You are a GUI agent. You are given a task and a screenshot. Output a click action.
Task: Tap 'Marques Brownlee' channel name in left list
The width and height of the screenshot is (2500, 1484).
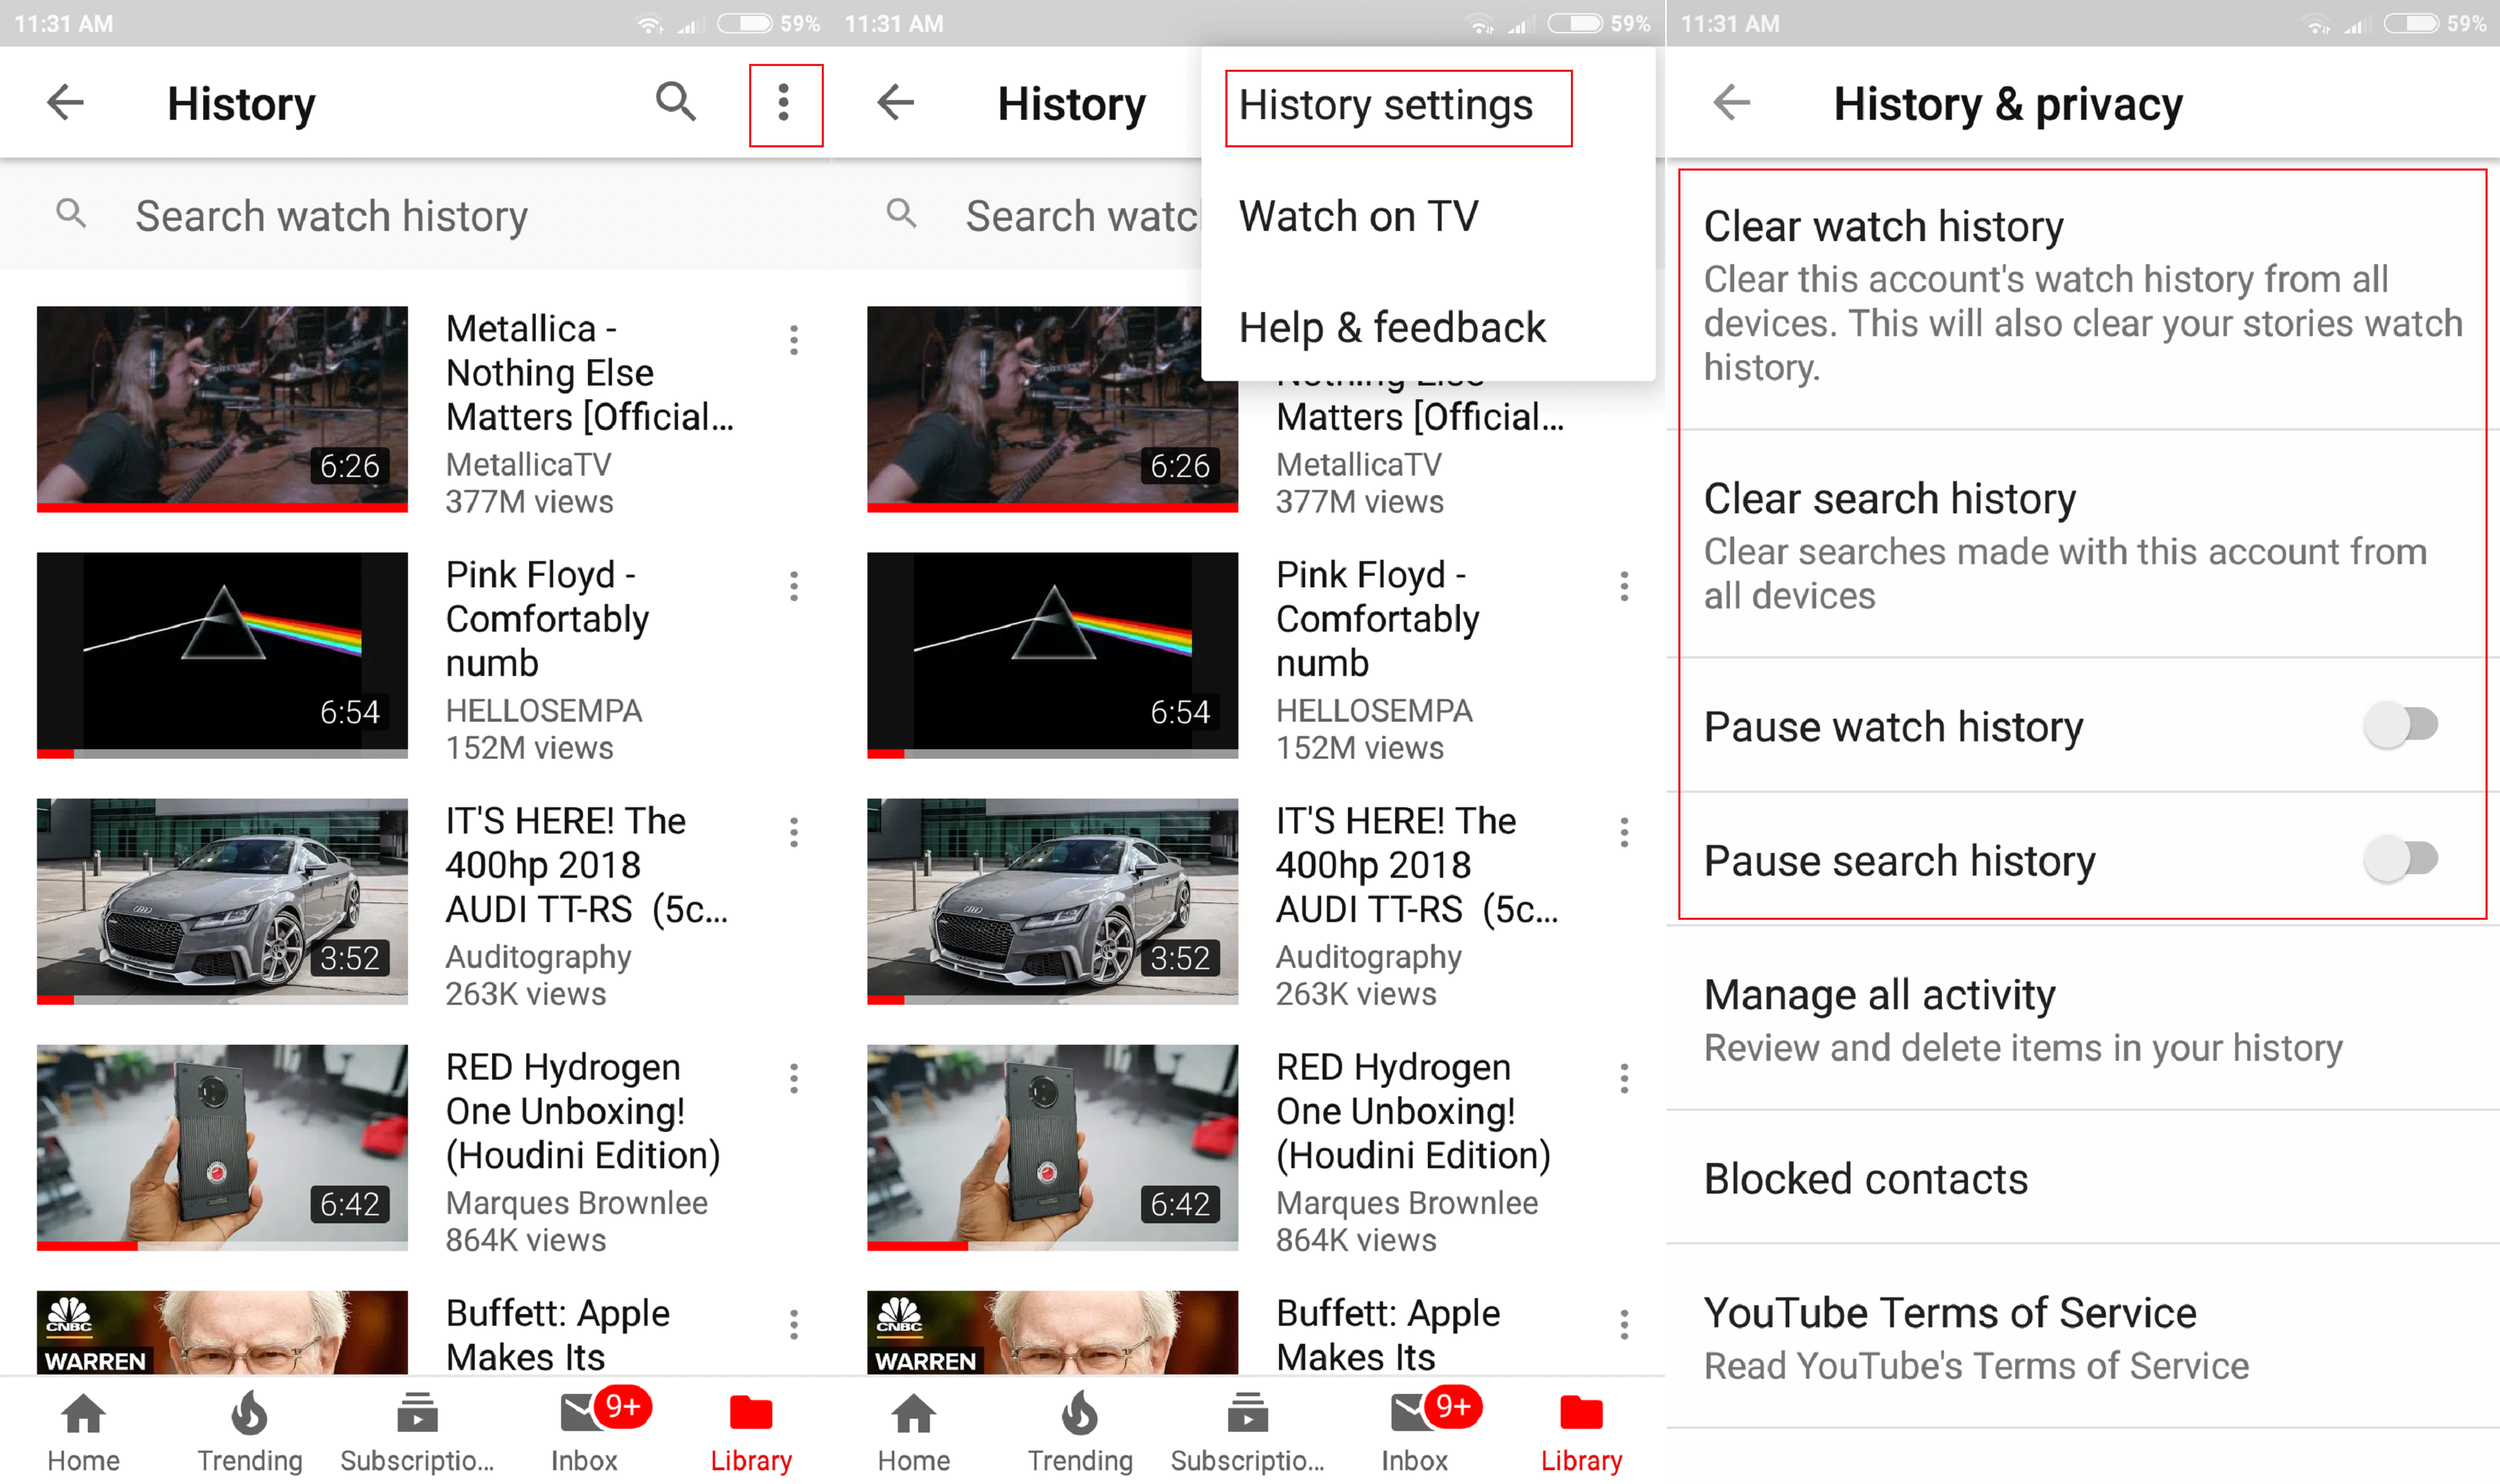(577, 1202)
